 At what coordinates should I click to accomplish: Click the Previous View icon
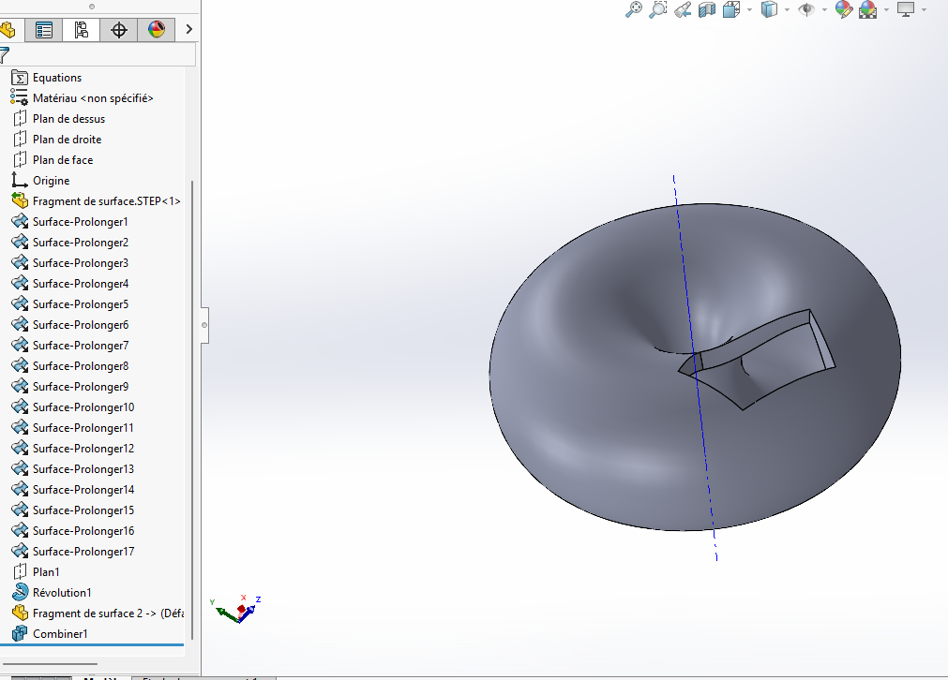tap(683, 9)
